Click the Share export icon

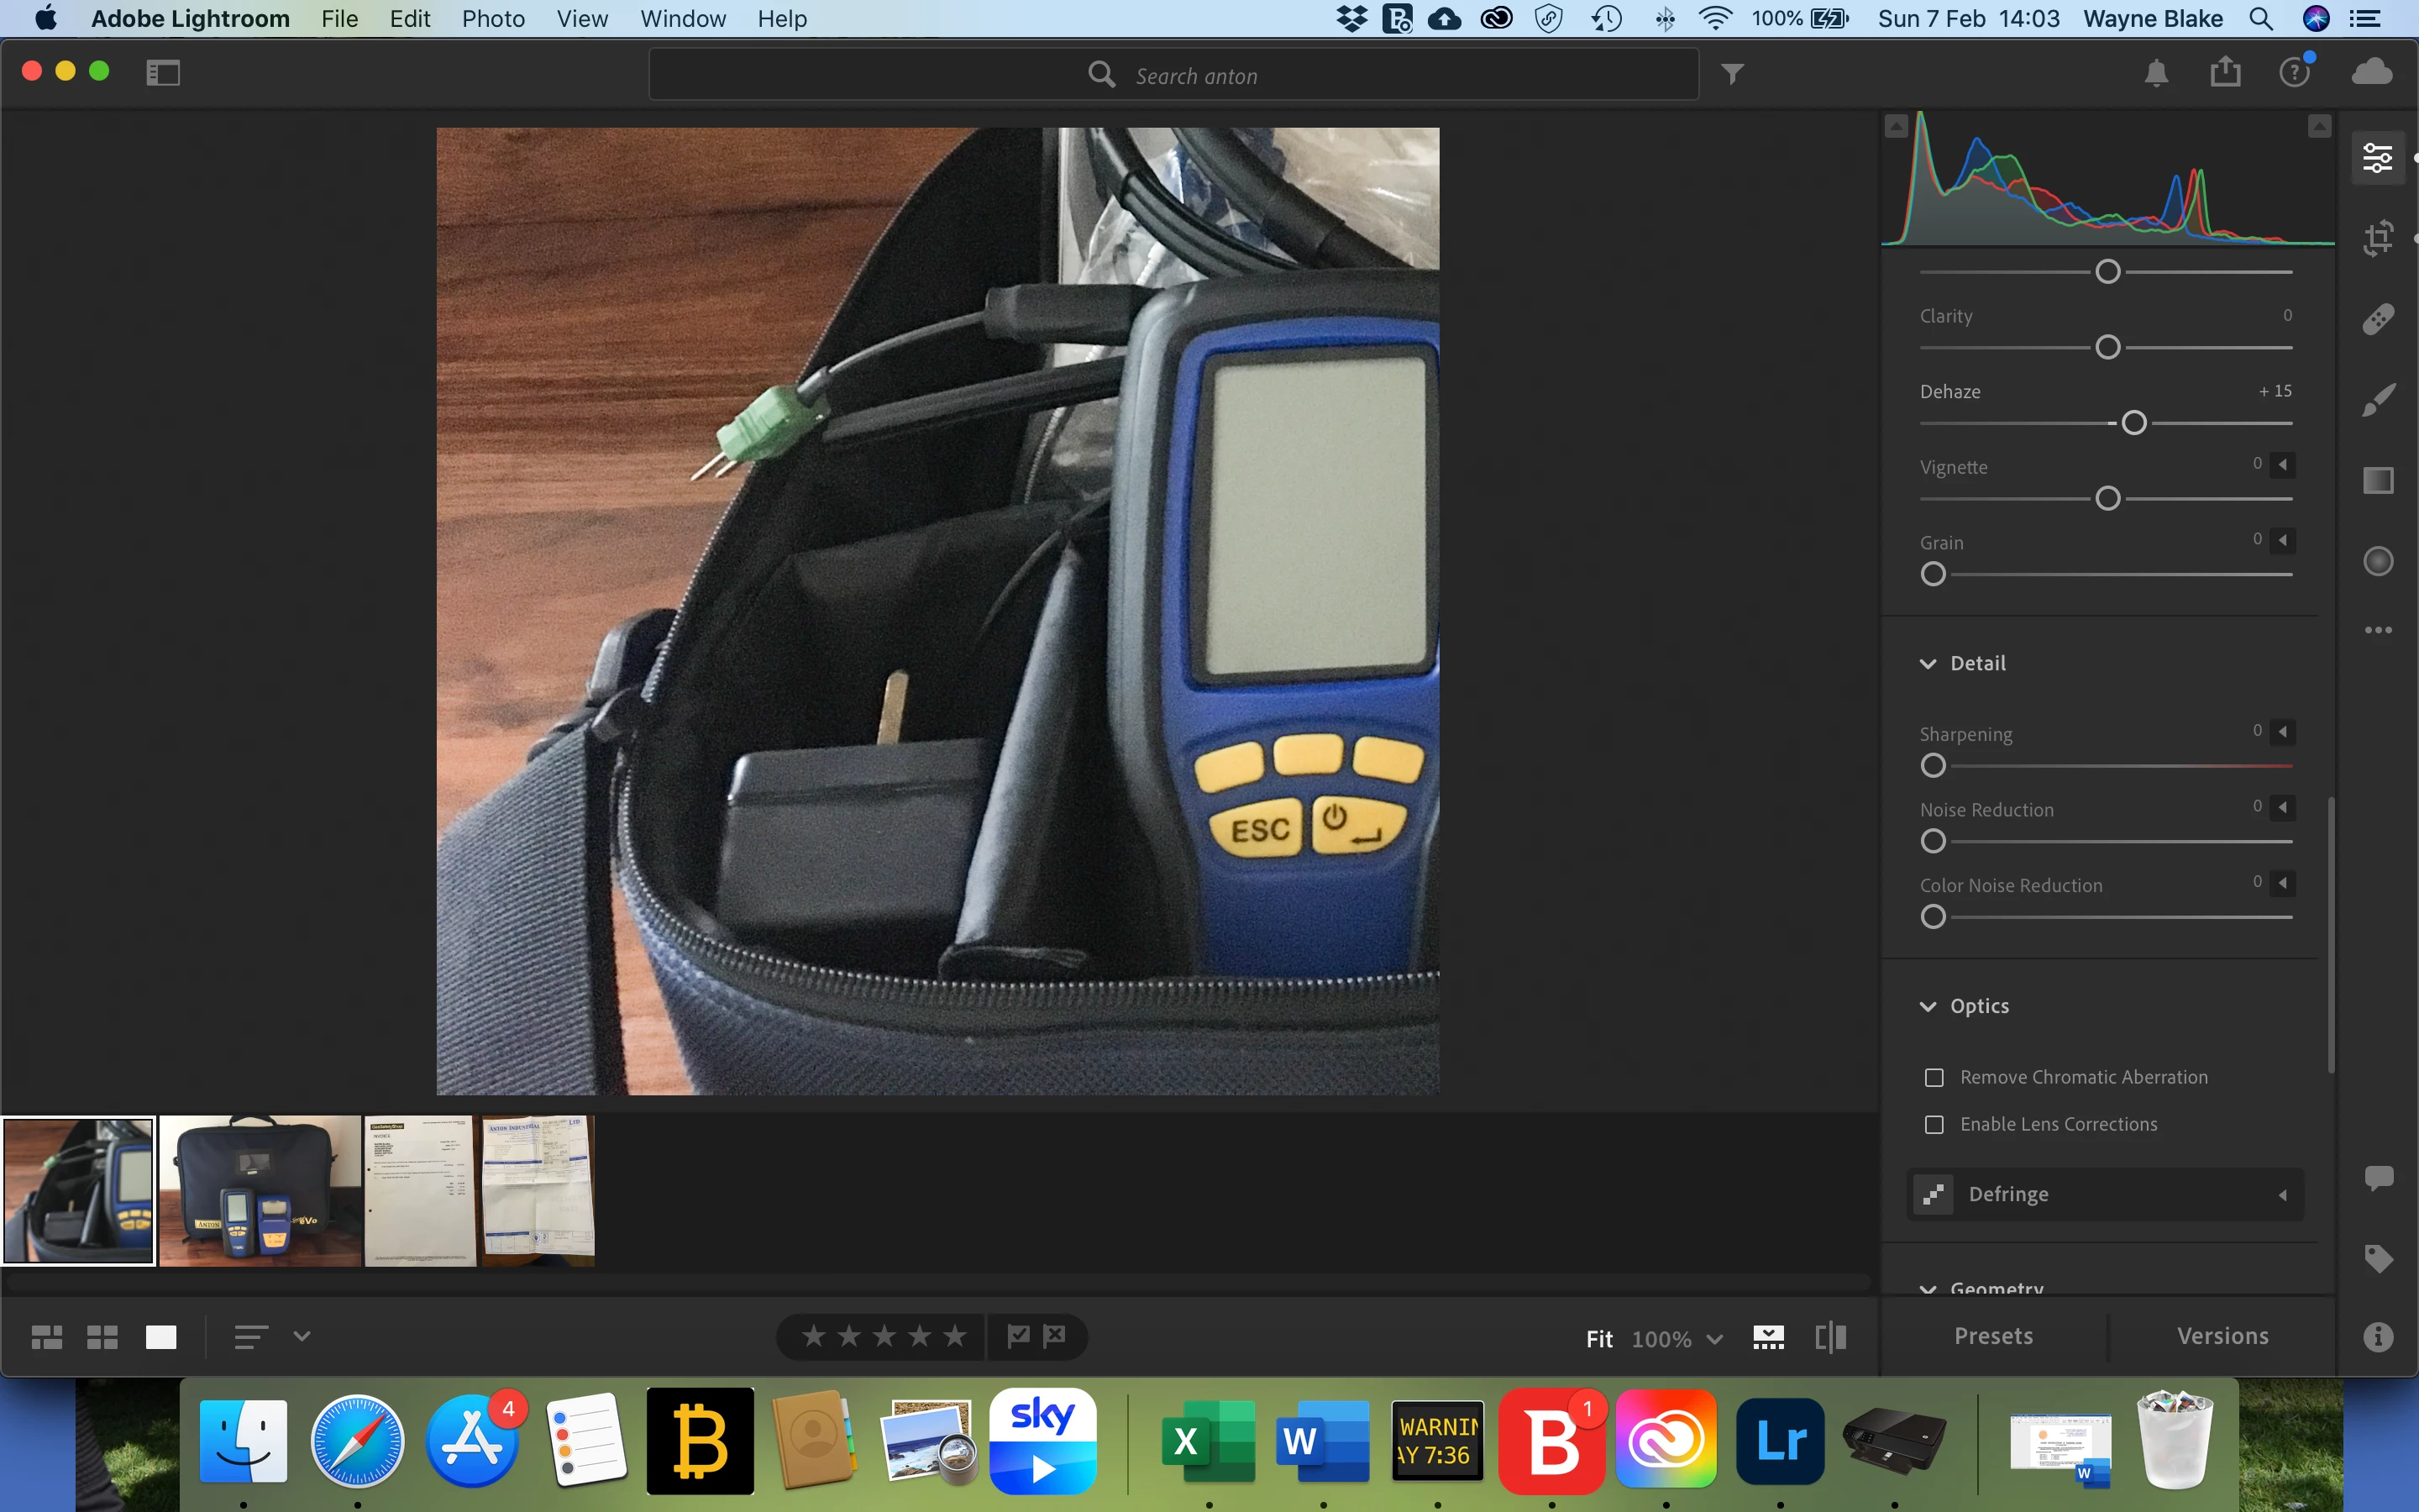tap(2225, 72)
